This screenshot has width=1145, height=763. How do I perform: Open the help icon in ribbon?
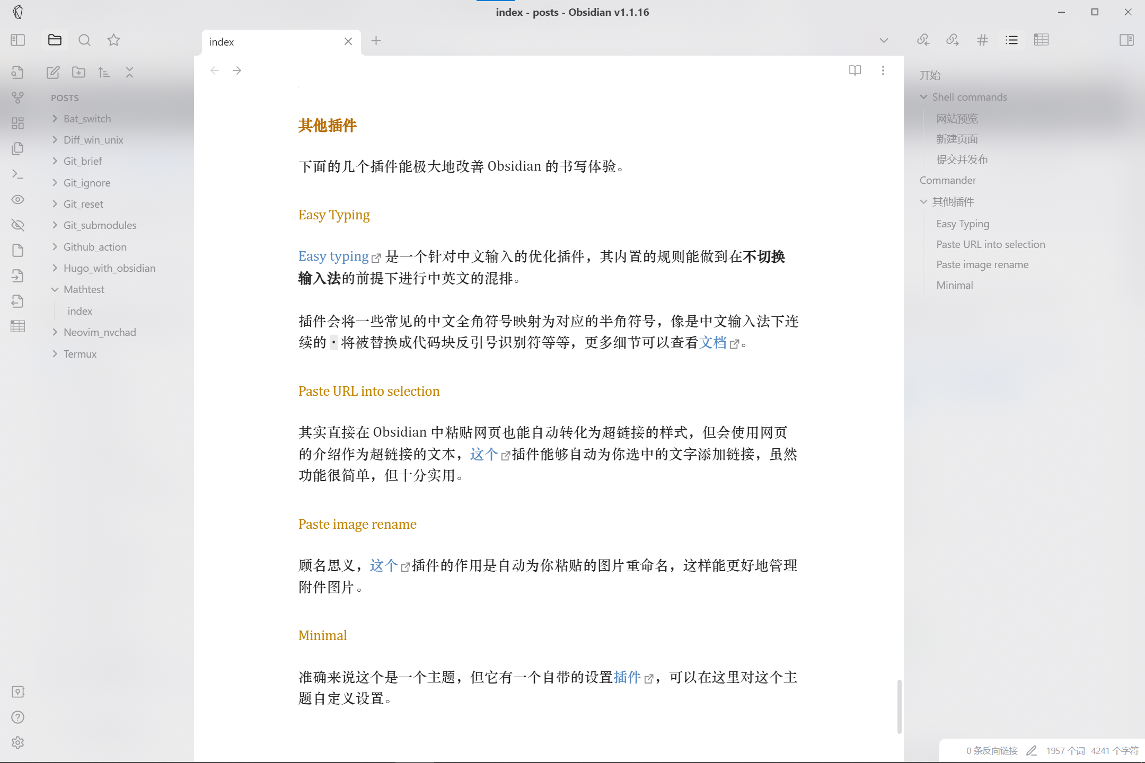coord(17,717)
